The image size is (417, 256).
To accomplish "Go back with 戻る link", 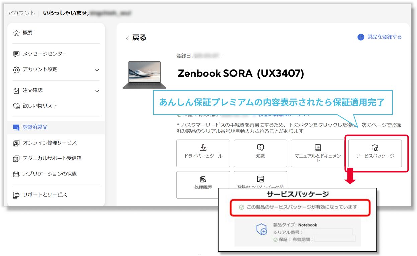I will [139, 38].
